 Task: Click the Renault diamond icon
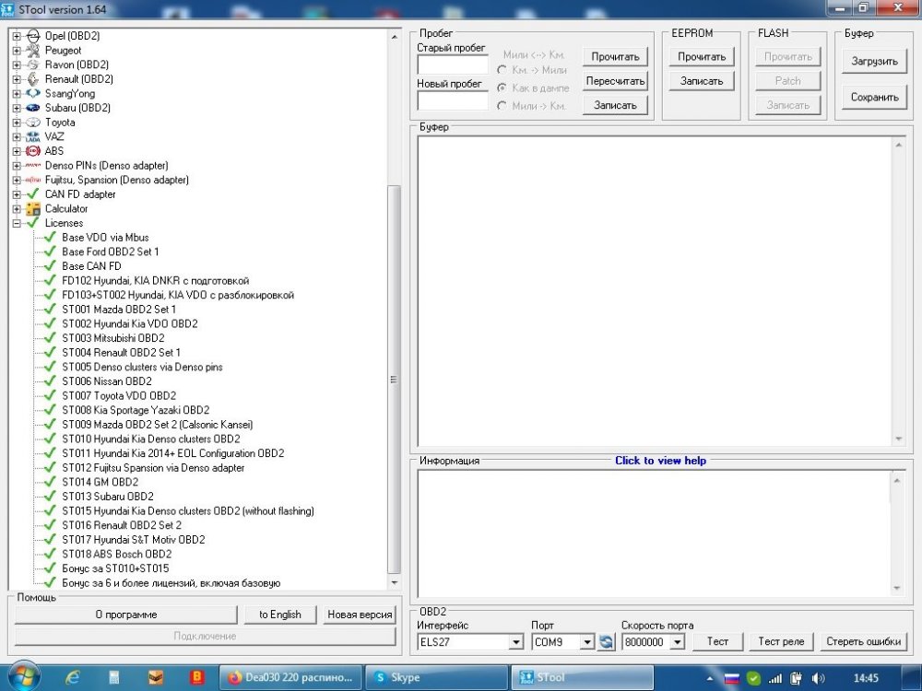point(33,79)
